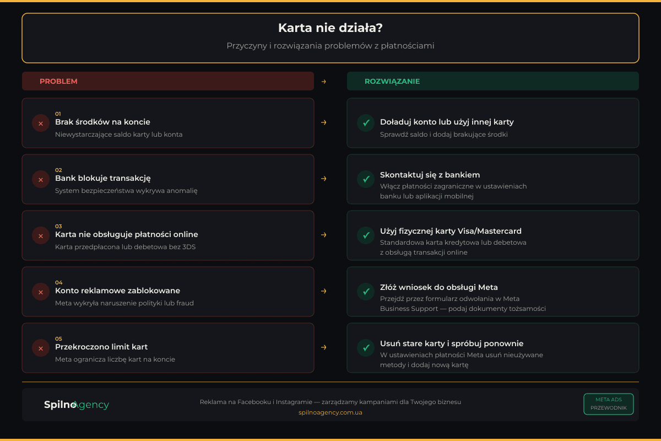The width and height of the screenshot is (661, 441).
Task: Click the red X icon beside Brak środków na koncie
Action: point(41,123)
